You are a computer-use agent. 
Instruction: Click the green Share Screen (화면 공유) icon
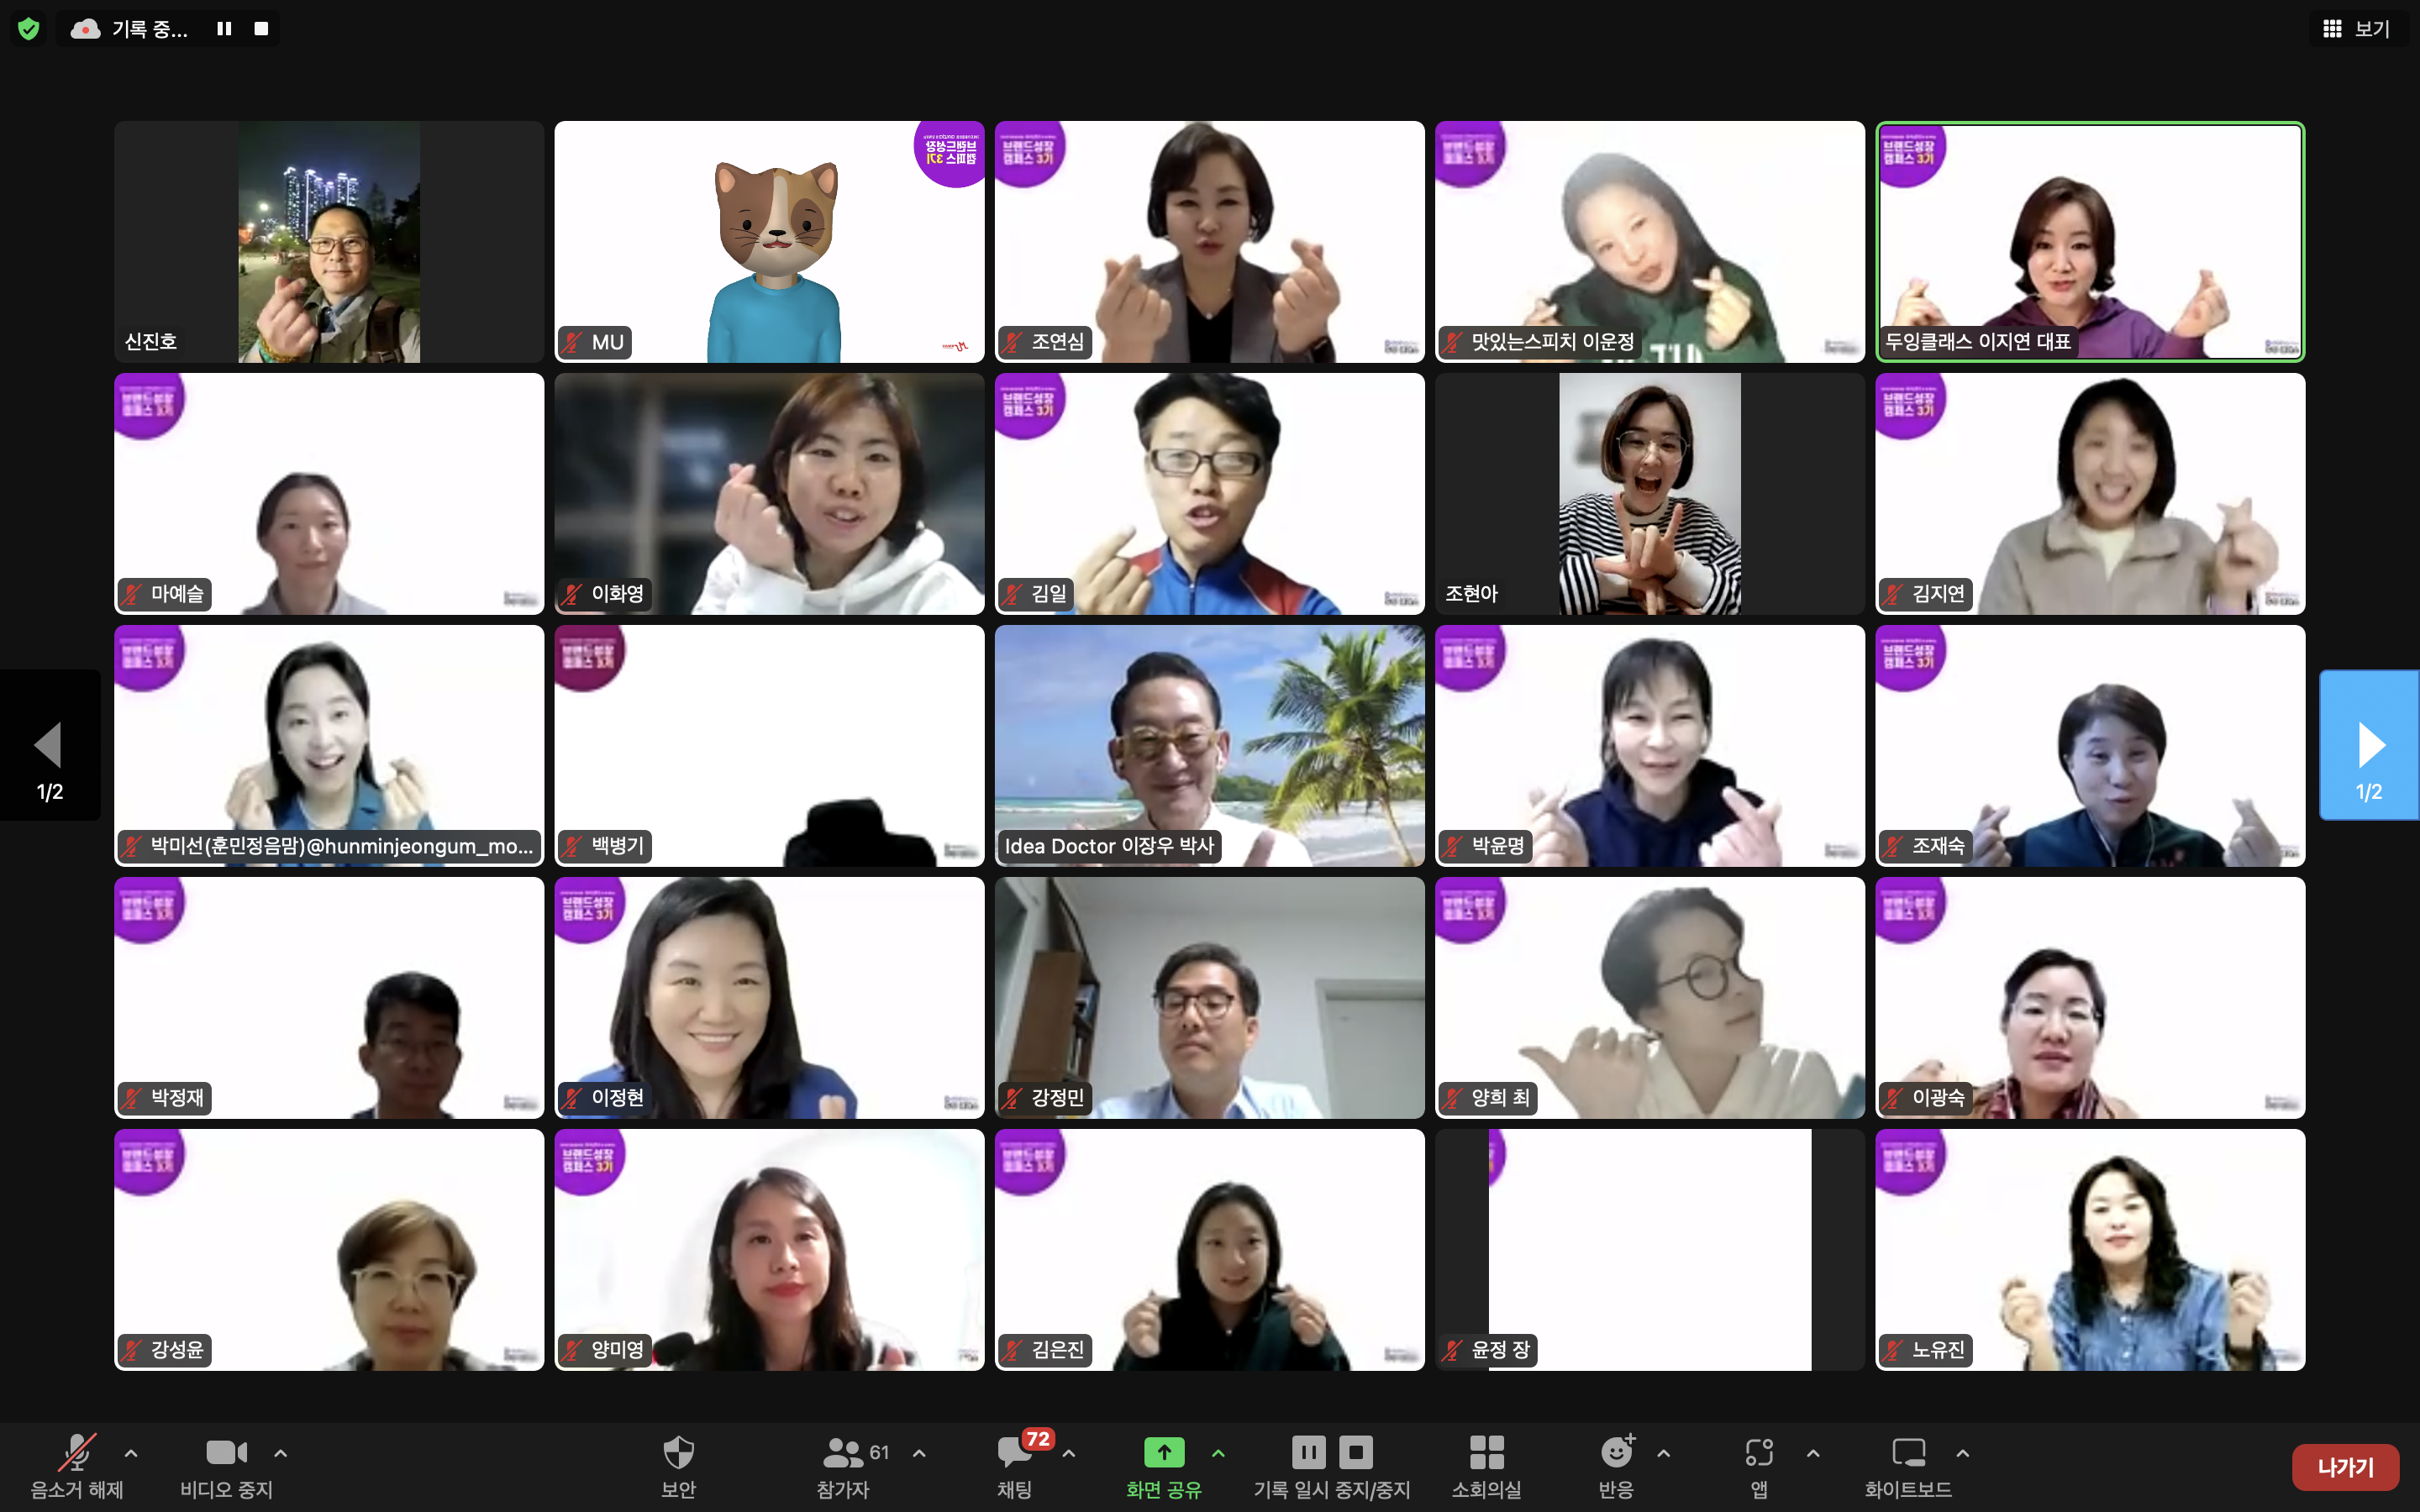click(1163, 1452)
